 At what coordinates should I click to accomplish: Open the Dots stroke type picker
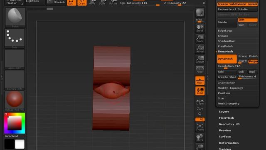[15, 38]
